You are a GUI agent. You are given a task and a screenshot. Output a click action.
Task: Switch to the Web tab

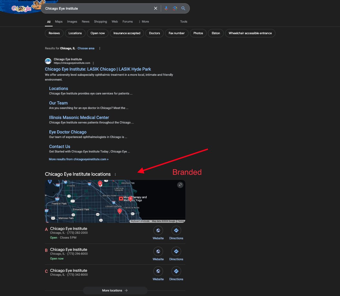pos(115,21)
